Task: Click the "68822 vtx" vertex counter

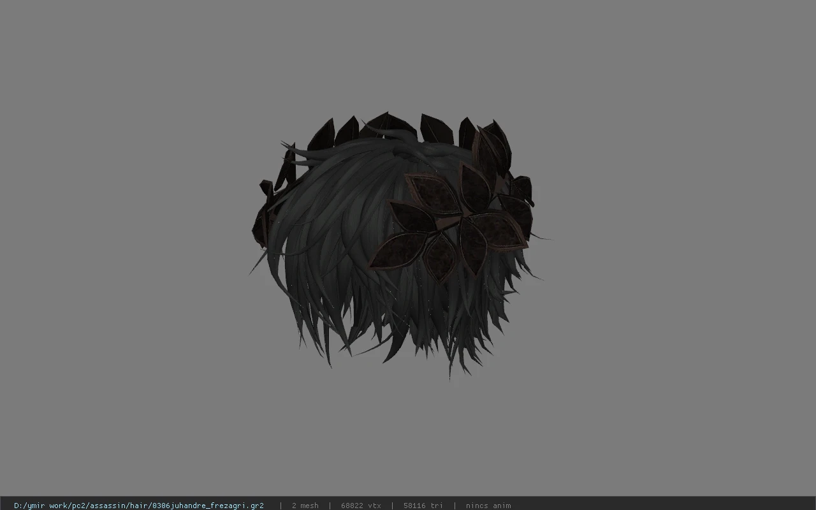Action: pyautogui.click(x=361, y=506)
